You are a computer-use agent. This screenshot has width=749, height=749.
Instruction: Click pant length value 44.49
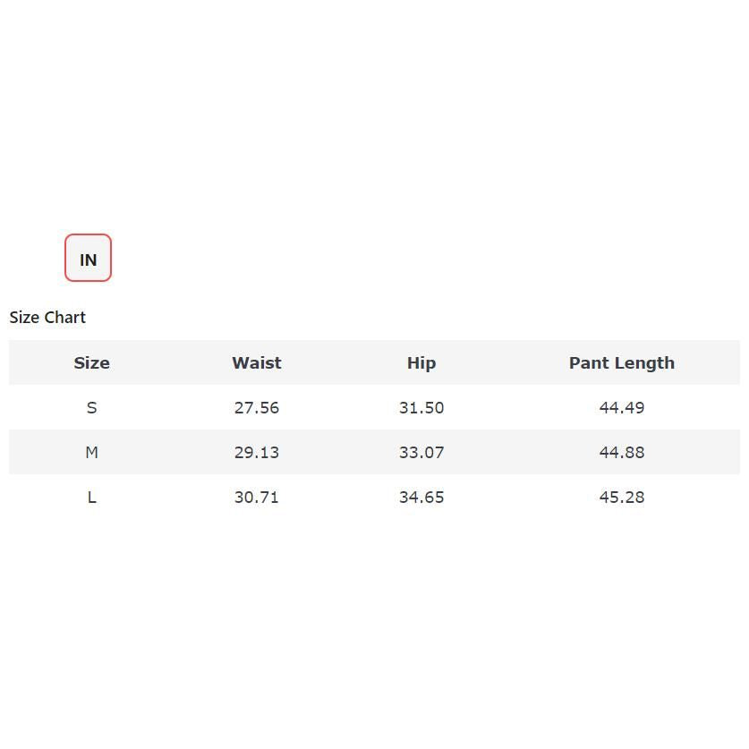621,408
